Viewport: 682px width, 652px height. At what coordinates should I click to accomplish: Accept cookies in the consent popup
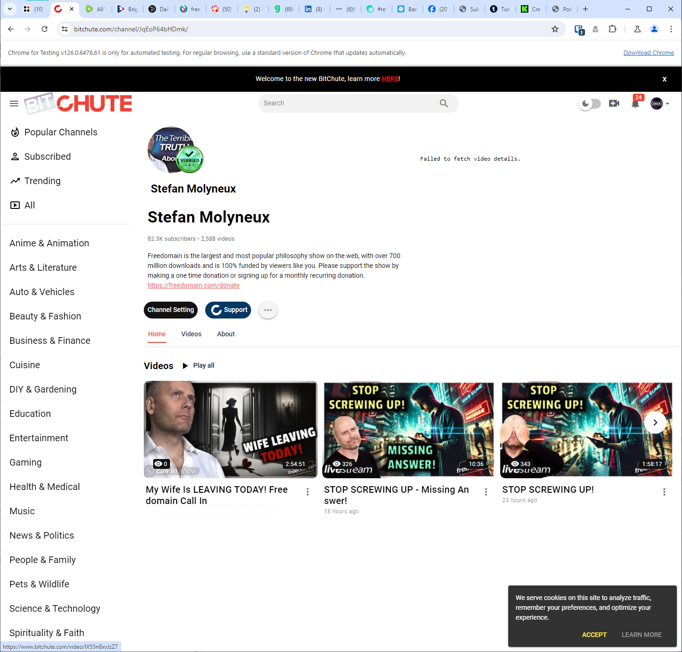tap(594, 635)
